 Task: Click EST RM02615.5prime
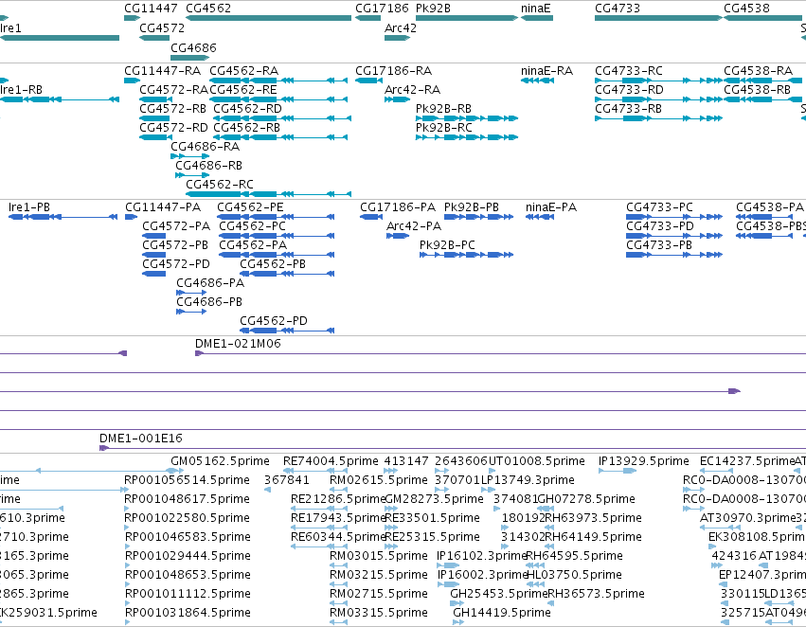[x=378, y=480]
